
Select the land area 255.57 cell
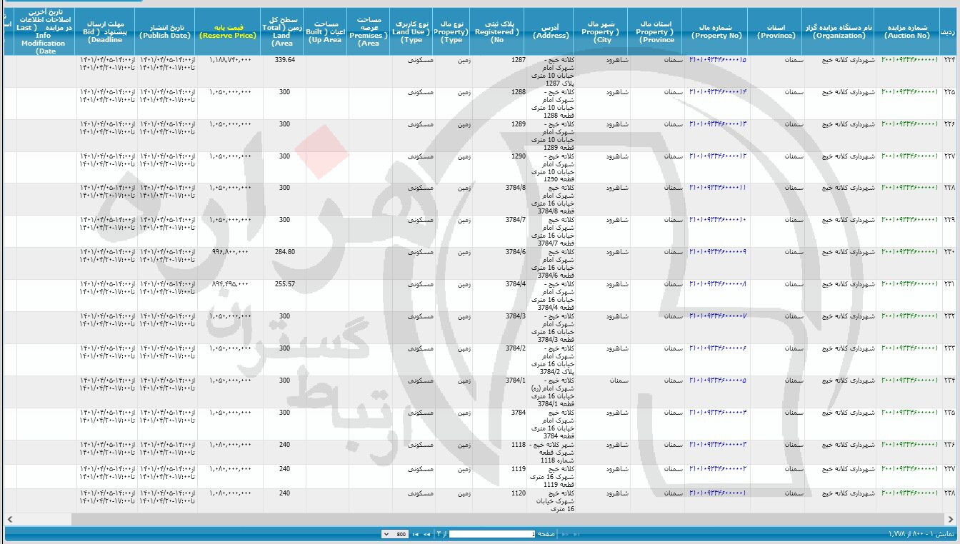[x=284, y=296]
